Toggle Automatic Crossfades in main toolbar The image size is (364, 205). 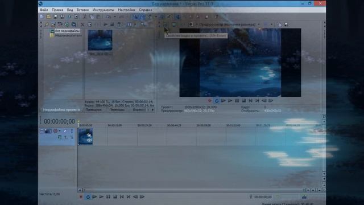coord(143,17)
